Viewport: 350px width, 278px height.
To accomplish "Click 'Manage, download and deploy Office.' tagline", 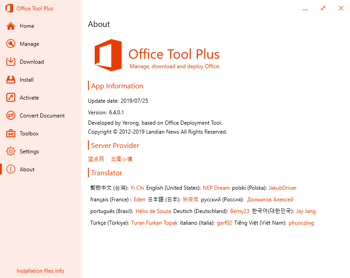I will coord(175,66).
